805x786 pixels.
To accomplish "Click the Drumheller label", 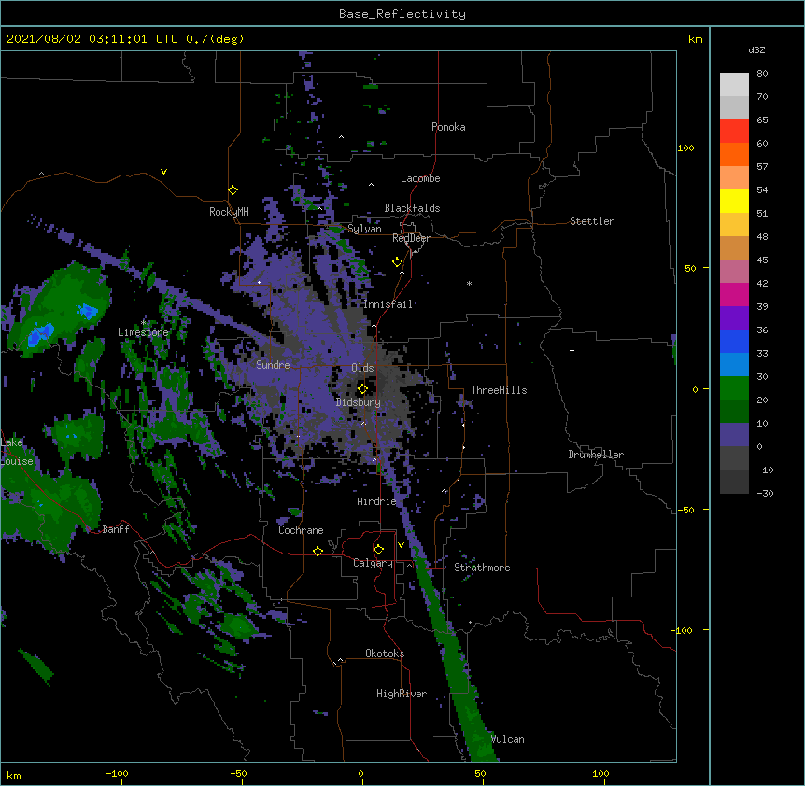I will click(x=596, y=455).
